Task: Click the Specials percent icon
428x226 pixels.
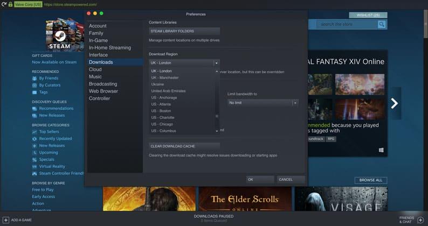Action: click(x=34, y=160)
